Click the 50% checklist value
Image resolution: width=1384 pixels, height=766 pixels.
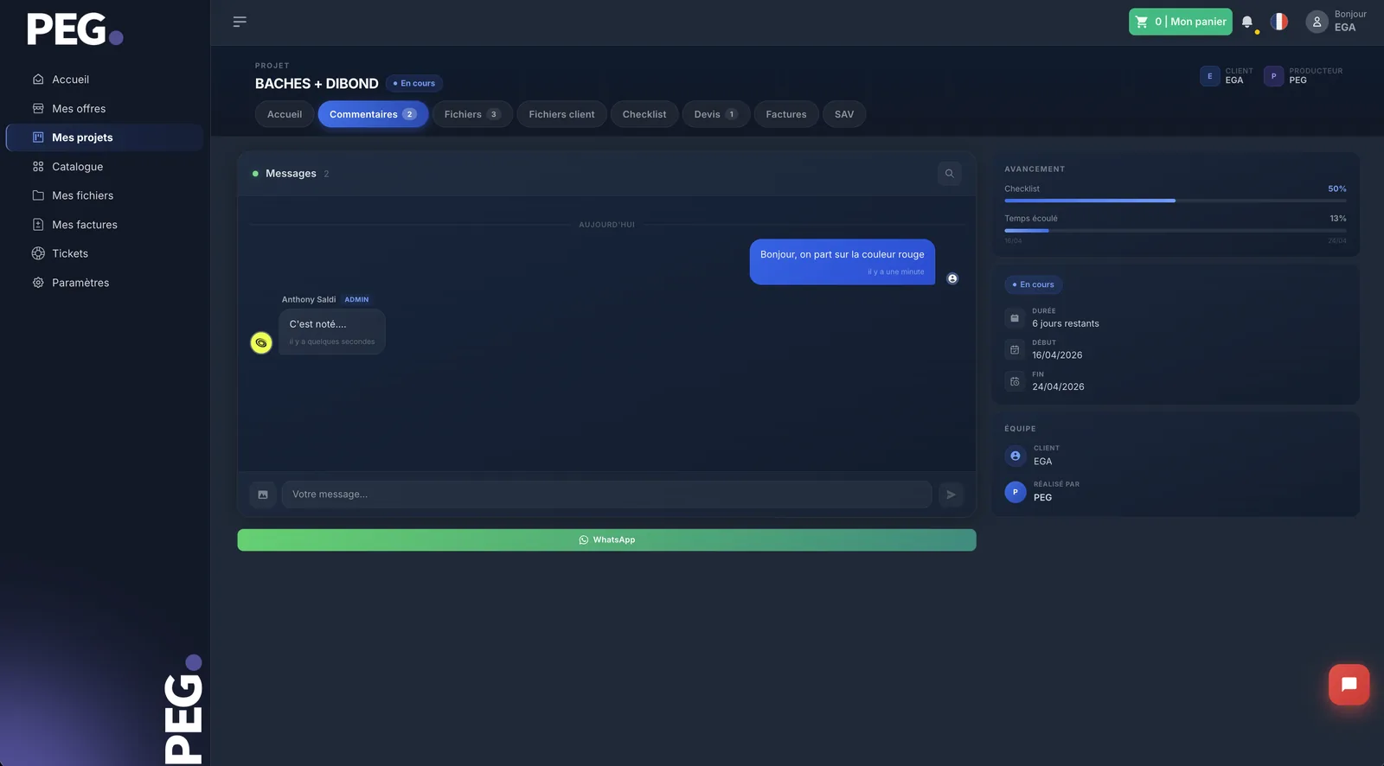click(1337, 188)
